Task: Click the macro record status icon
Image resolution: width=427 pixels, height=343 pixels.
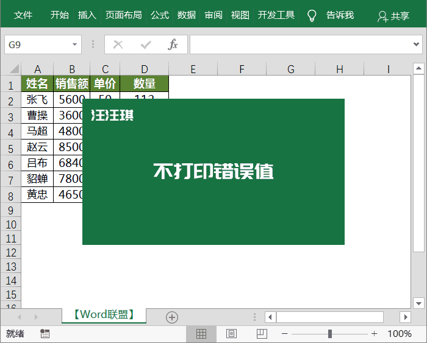Action: (45, 333)
